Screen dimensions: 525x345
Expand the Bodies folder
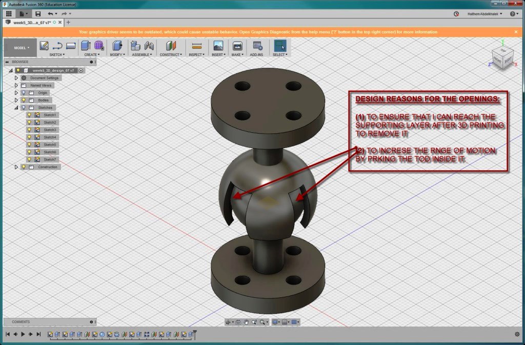[x=16, y=100]
